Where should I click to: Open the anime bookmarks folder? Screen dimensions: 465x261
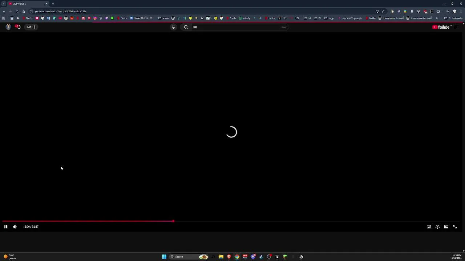click(164, 18)
